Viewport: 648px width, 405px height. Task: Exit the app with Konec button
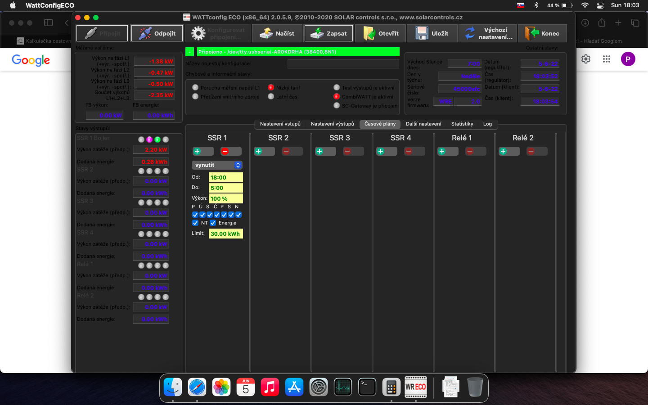point(542,33)
